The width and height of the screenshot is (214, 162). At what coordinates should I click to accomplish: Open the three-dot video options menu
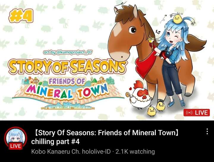click(207, 132)
